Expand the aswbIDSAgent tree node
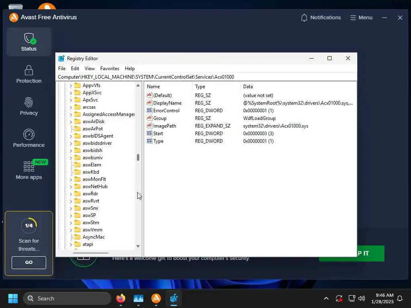 coord(71,136)
